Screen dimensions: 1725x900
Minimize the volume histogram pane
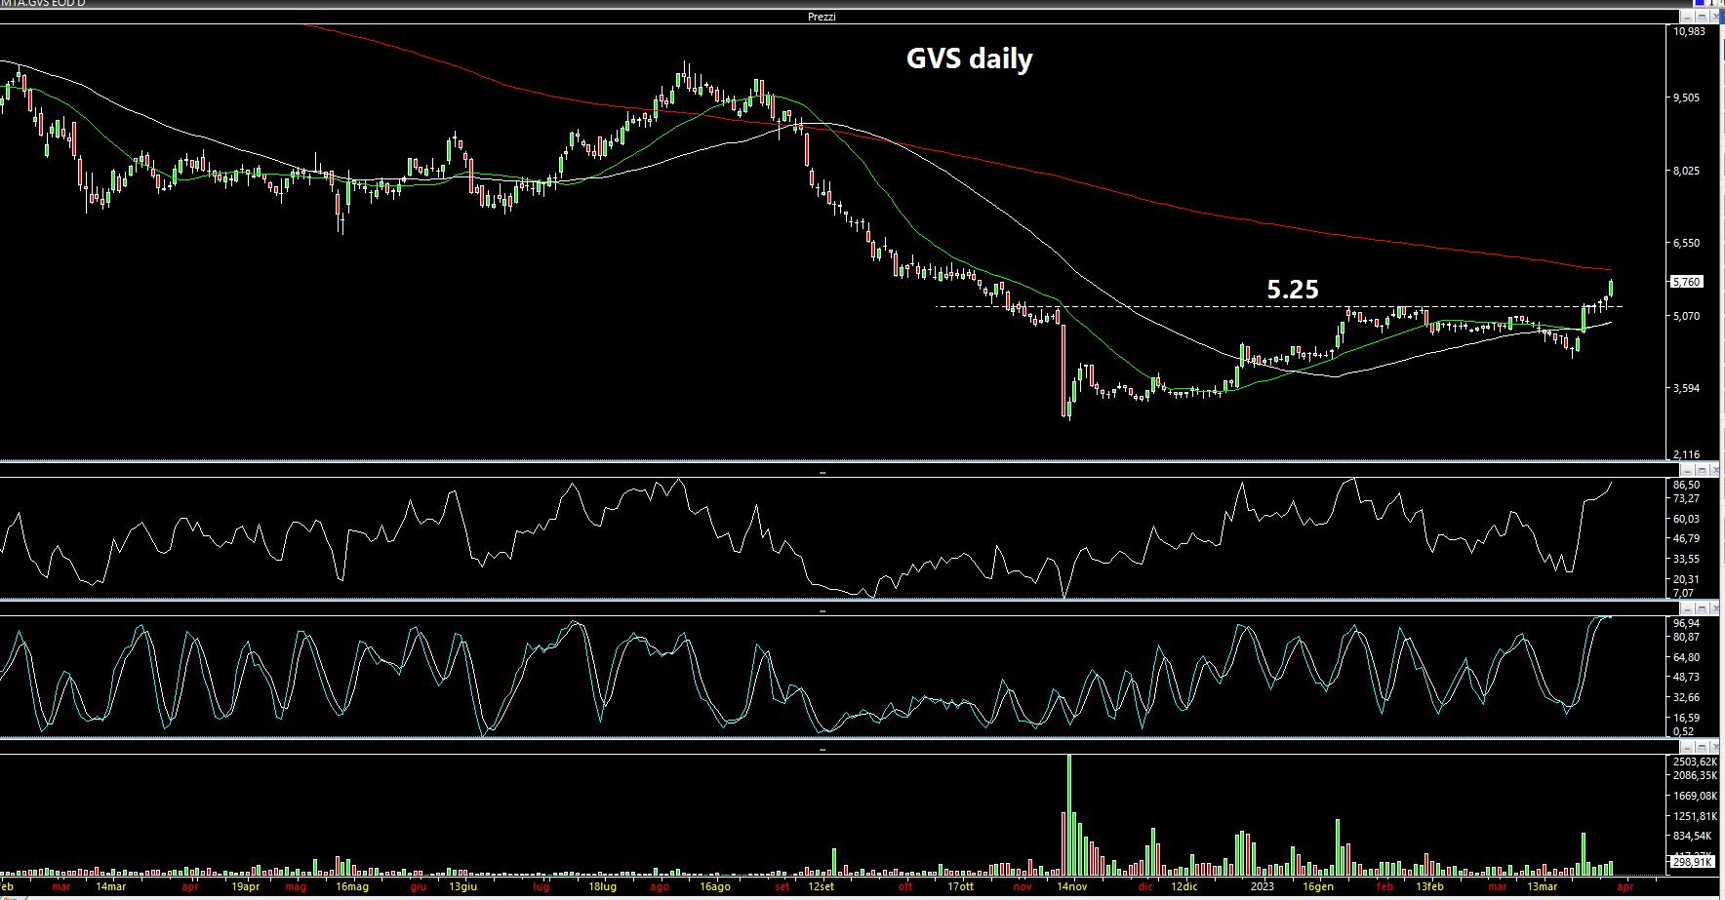1687,748
